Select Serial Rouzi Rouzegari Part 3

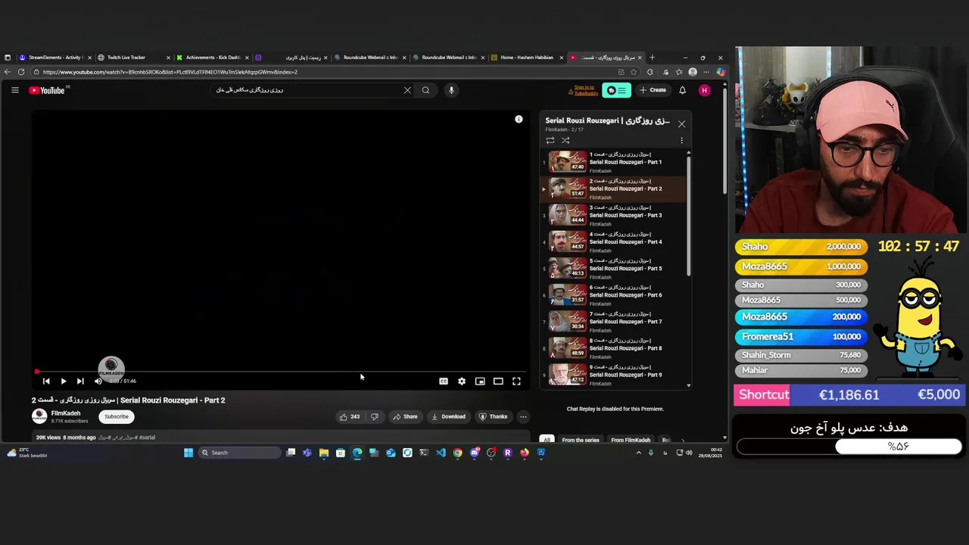pyautogui.click(x=613, y=215)
